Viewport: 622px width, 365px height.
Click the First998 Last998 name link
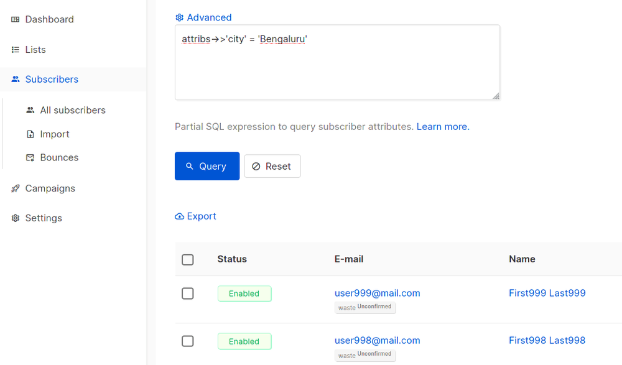547,340
